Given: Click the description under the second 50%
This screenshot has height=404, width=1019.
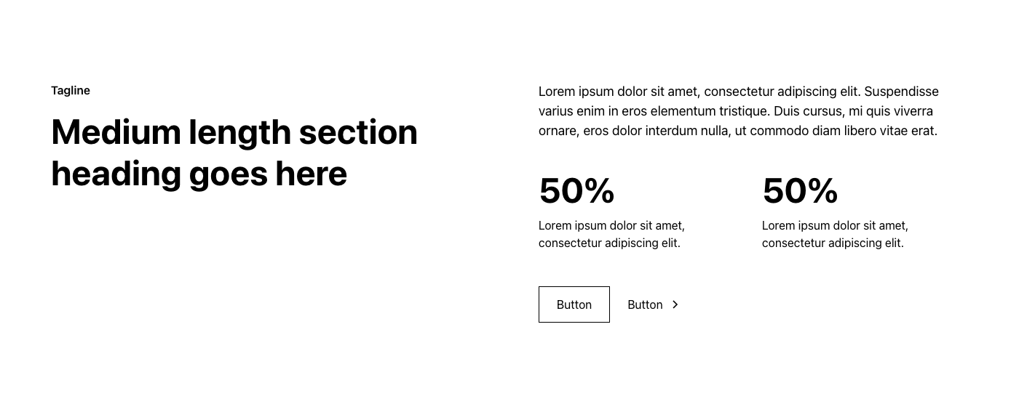Looking at the screenshot, I should click(835, 234).
